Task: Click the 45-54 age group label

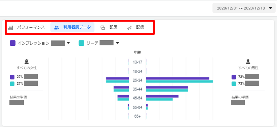Action: pos(137,98)
